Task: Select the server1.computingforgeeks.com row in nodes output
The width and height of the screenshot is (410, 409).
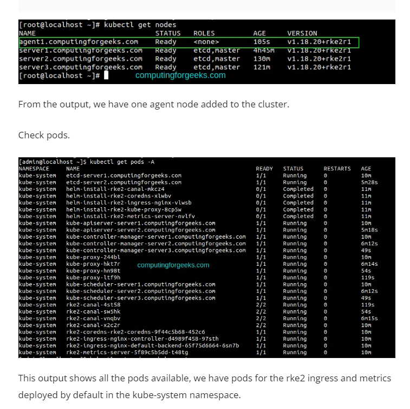Action: coord(184,50)
